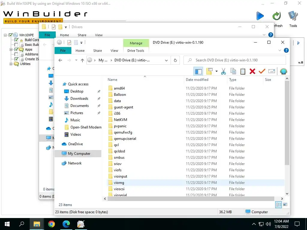Image resolution: width=307 pixels, height=230 pixels.
Task: Show hidden tray icons chevron
Action: click(254, 224)
